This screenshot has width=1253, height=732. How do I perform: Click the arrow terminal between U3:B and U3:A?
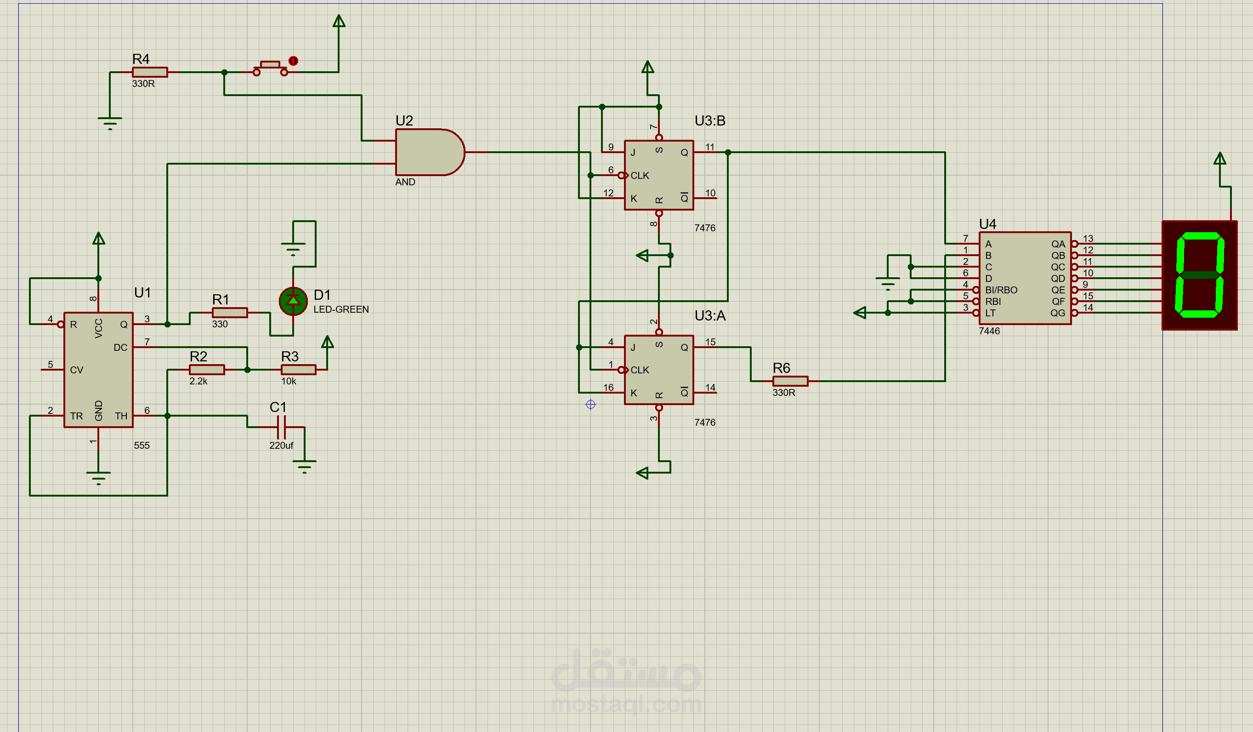pos(642,255)
